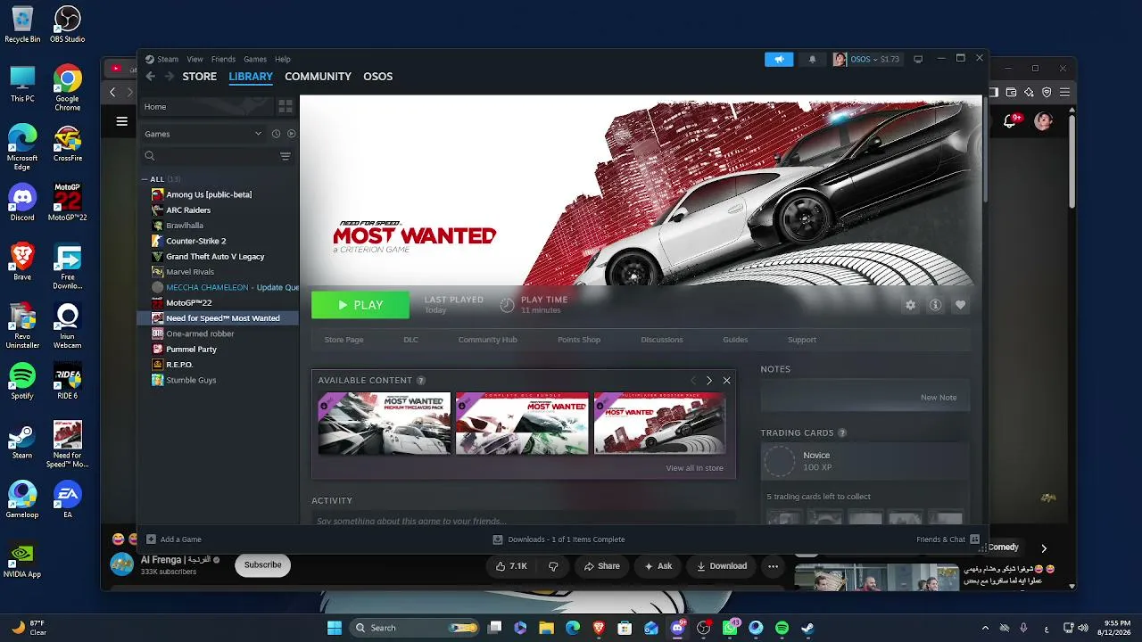Go back in Steam navigation
This screenshot has width=1142, height=642.
[150, 77]
